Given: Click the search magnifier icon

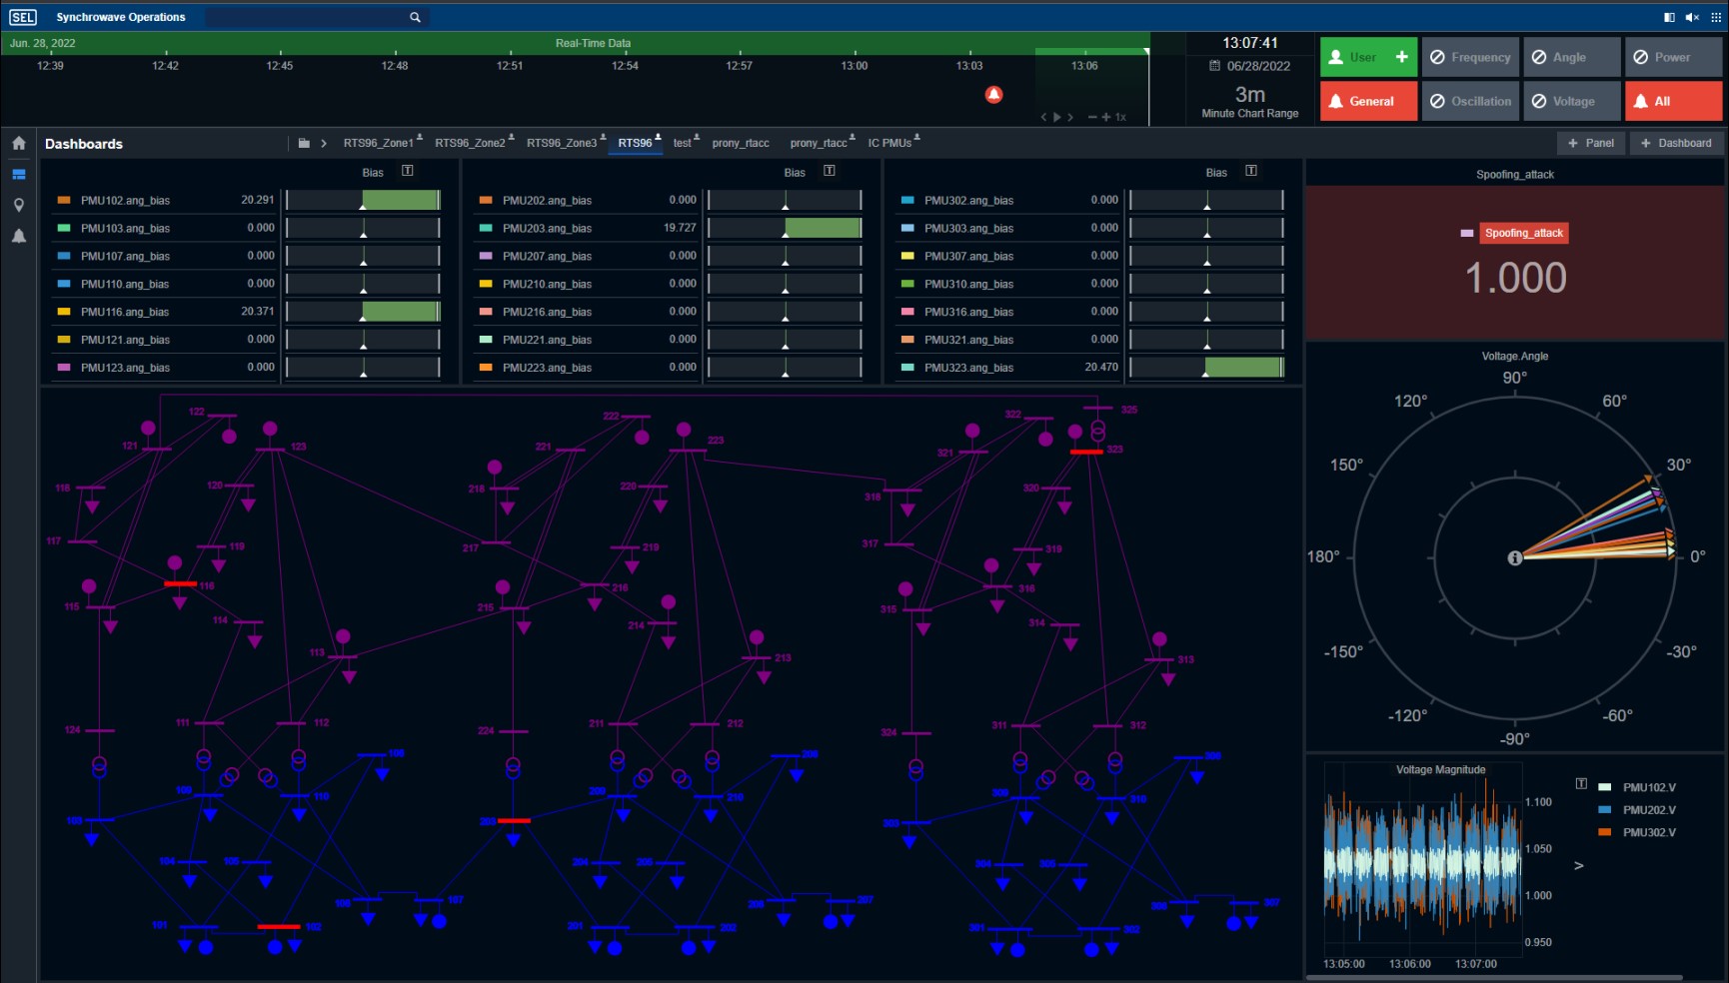Looking at the screenshot, I should click(x=415, y=17).
